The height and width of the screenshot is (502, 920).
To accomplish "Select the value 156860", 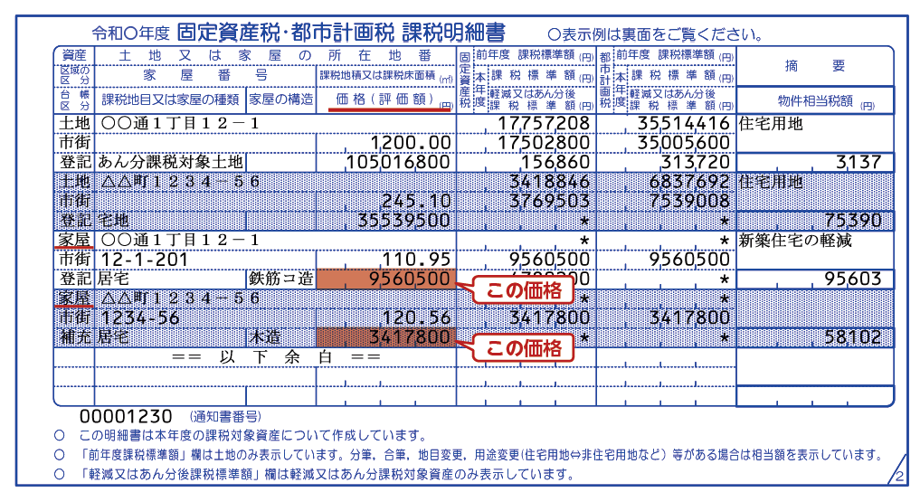I will (555, 162).
